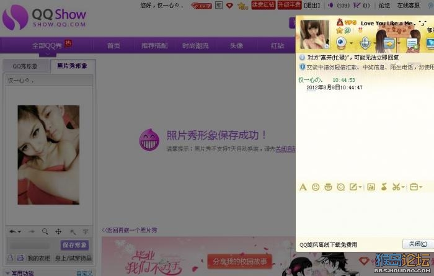Viewport: 434px width, 276px height.
Task: Click the penguin VIP badge icon
Action: coord(340,22)
